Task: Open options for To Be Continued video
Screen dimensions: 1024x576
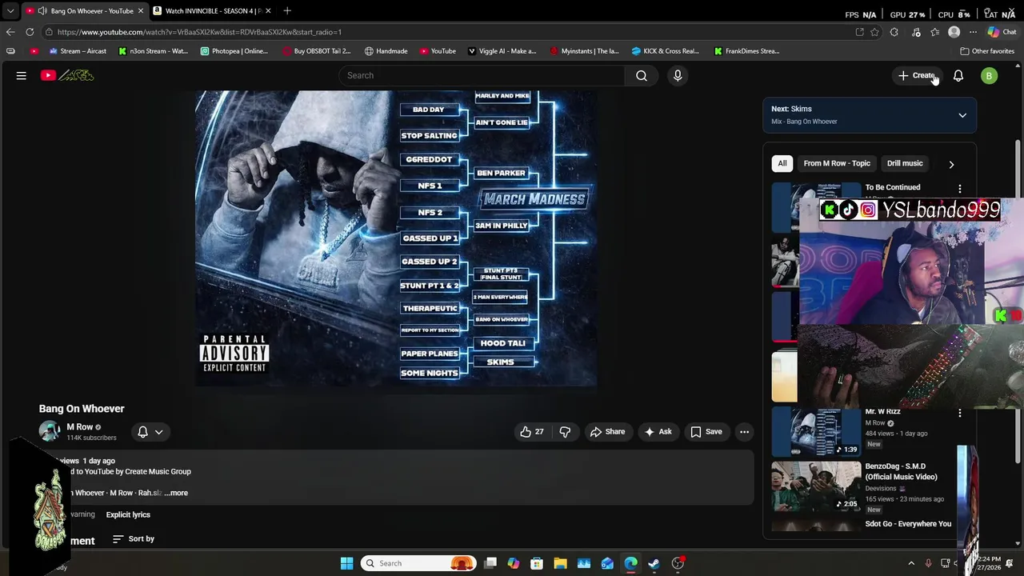Action: [x=960, y=189]
